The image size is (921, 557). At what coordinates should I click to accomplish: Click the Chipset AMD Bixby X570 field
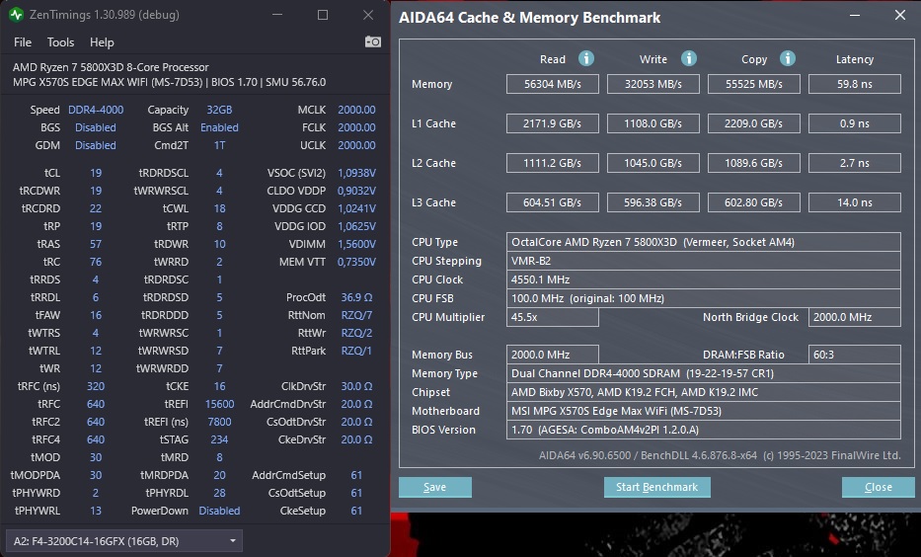tap(703, 392)
